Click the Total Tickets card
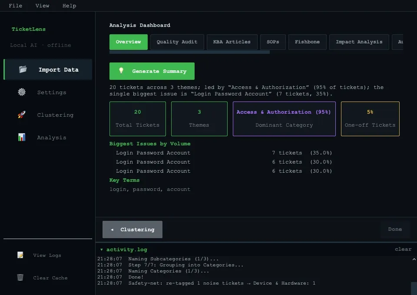The height and width of the screenshot is (295, 417). (138, 119)
